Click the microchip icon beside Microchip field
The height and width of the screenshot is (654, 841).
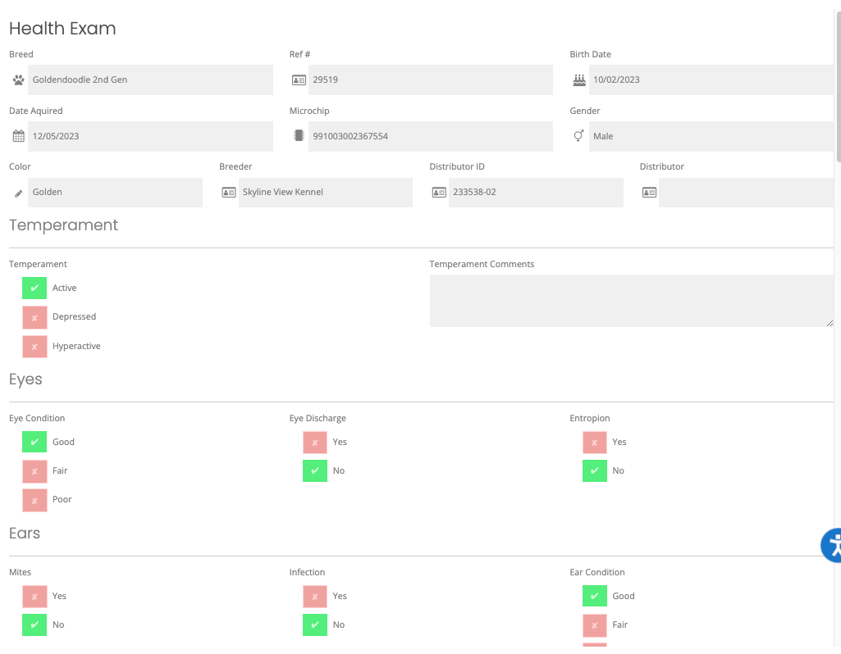point(299,136)
